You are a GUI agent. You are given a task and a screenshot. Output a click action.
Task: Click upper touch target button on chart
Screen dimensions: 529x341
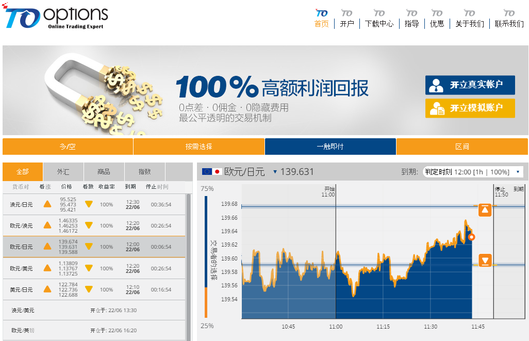[485, 210]
